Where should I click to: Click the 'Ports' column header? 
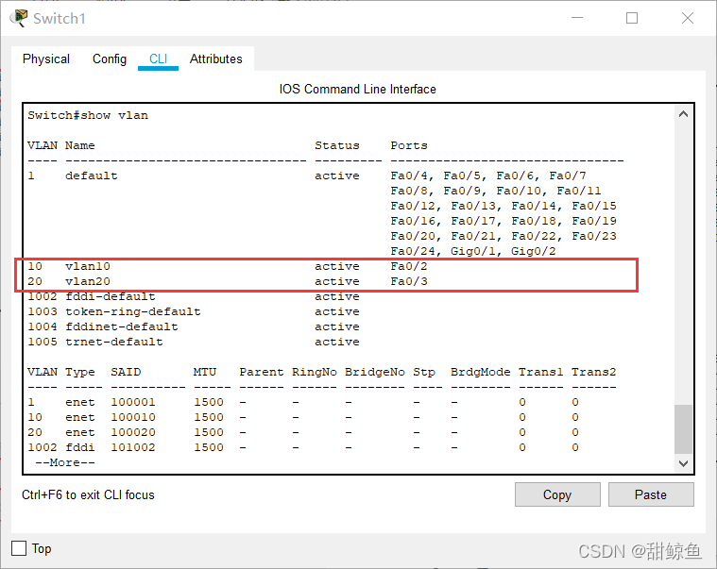pos(409,145)
